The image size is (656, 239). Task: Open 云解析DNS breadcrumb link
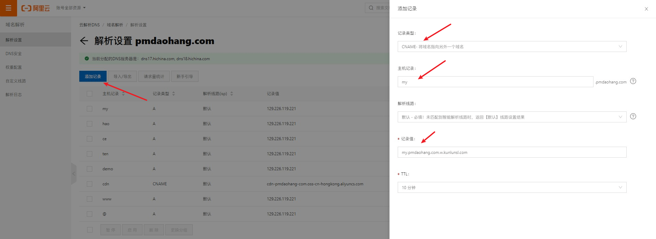click(90, 25)
